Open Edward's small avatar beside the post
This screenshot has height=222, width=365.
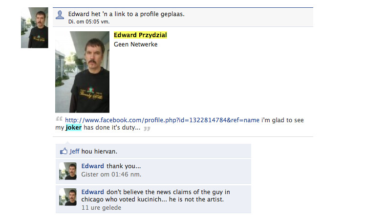coord(35,28)
